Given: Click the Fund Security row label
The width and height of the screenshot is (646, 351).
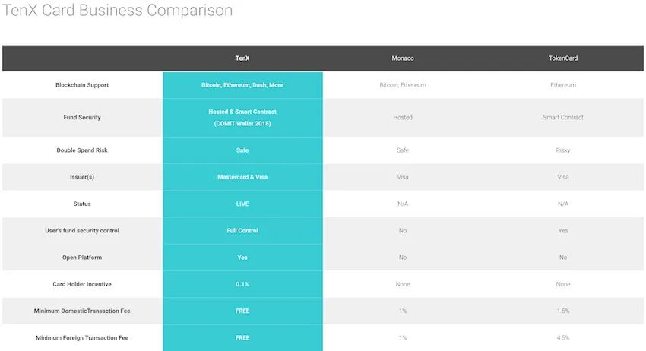Looking at the screenshot, I should 82,118.
